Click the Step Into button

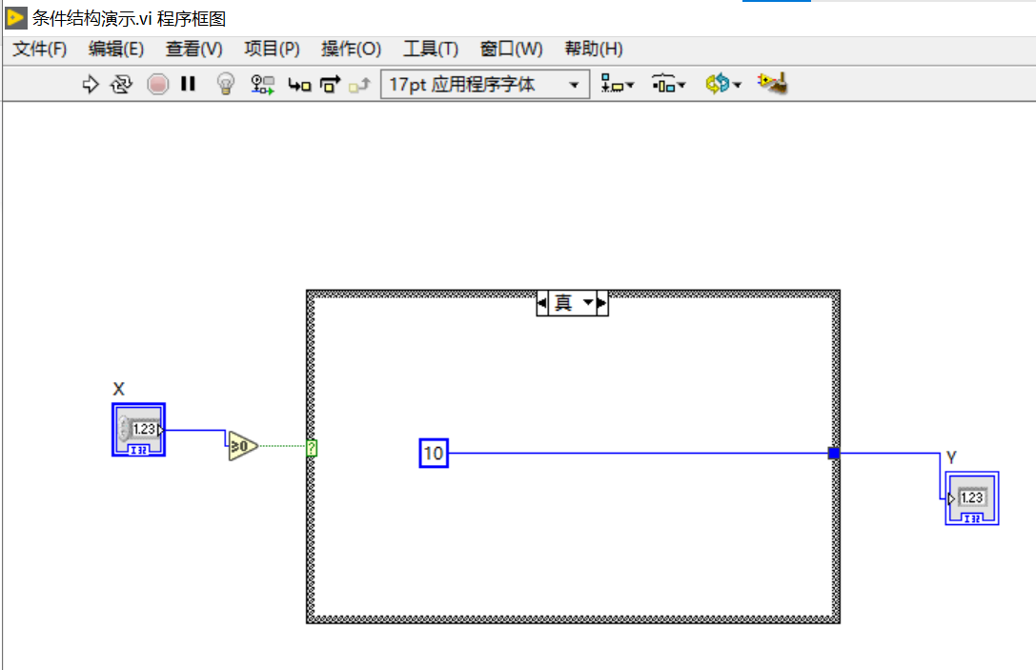tap(299, 85)
